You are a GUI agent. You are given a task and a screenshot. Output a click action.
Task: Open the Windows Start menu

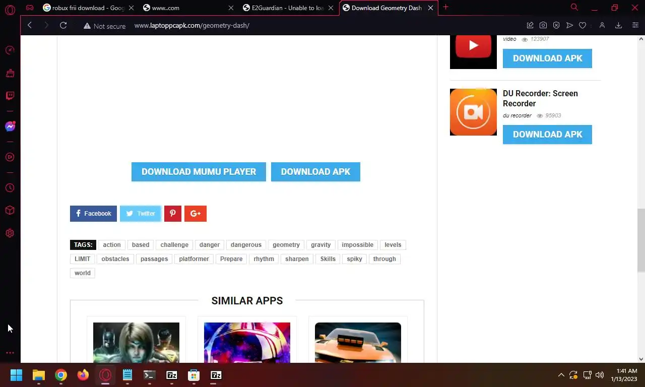(x=16, y=375)
